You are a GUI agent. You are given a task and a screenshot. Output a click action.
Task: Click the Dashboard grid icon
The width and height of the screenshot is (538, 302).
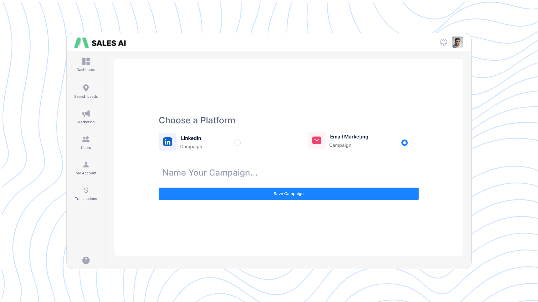click(x=86, y=61)
